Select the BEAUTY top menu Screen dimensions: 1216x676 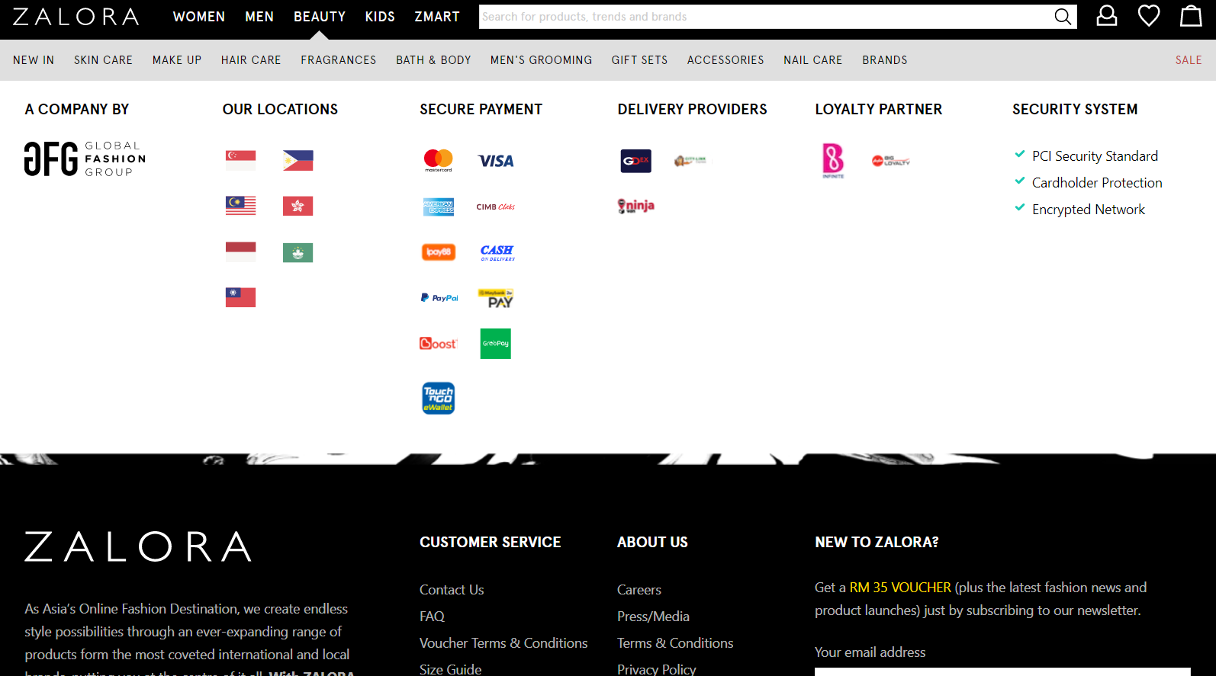(320, 17)
